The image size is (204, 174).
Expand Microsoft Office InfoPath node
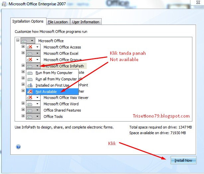pos(23,65)
